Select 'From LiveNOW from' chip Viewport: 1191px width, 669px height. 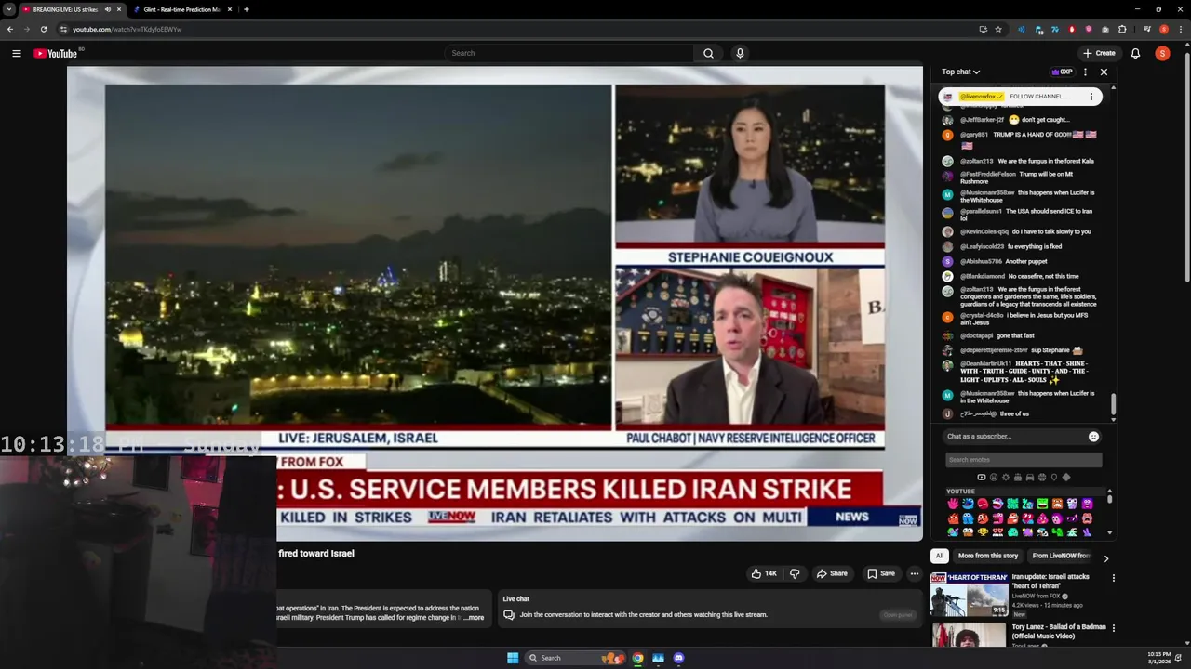pyautogui.click(x=1061, y=556)
